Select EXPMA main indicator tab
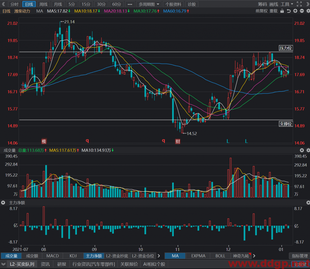This screenshot has width=310, height=269. click(198, 256)
